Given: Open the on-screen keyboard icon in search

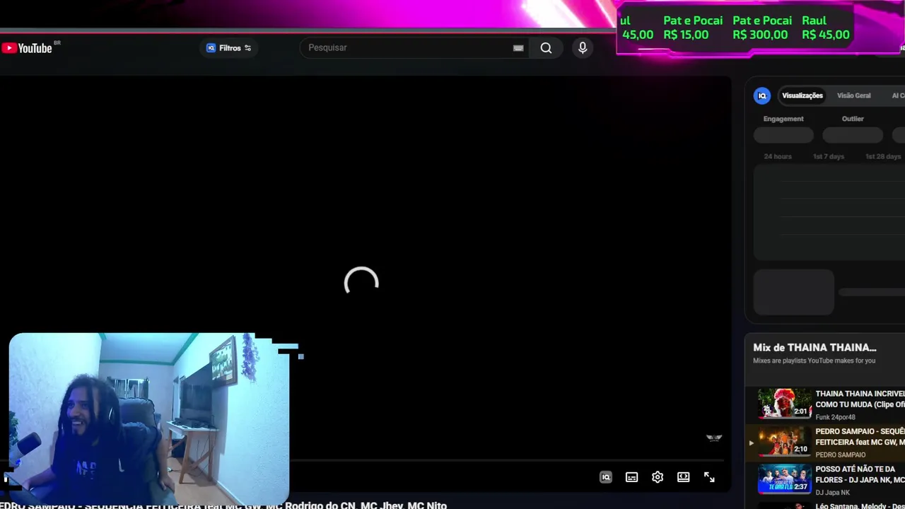Looking at the screenshot, I should [518, 48].
